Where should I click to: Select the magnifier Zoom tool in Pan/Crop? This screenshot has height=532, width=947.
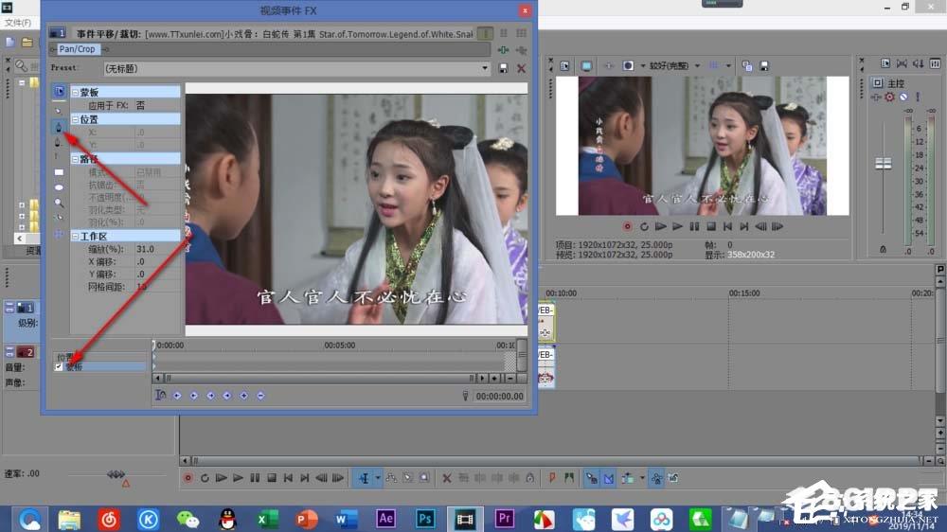[59, 203]
